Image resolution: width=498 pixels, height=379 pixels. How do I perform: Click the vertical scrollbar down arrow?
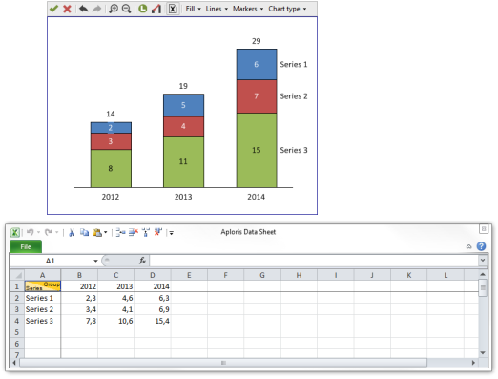click(483, 353)
